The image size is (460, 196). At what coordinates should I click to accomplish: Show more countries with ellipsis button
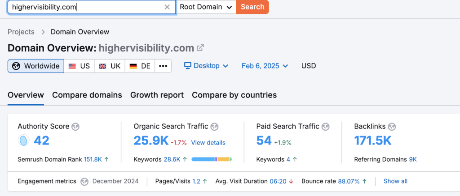pos(163,66)
